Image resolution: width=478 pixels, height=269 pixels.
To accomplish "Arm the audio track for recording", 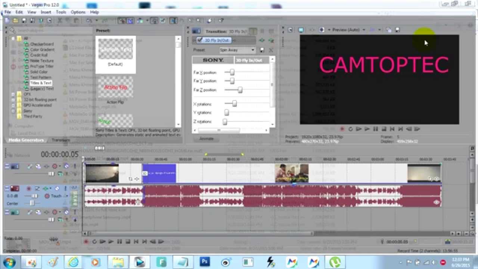I will click(29, 189).
